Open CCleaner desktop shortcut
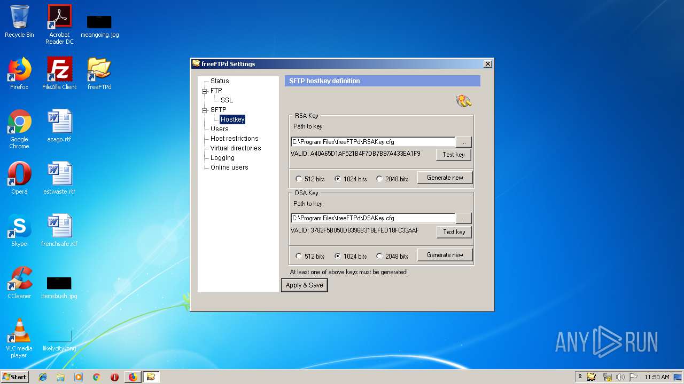Screen dimensions: 684x384 coord(19,283)
